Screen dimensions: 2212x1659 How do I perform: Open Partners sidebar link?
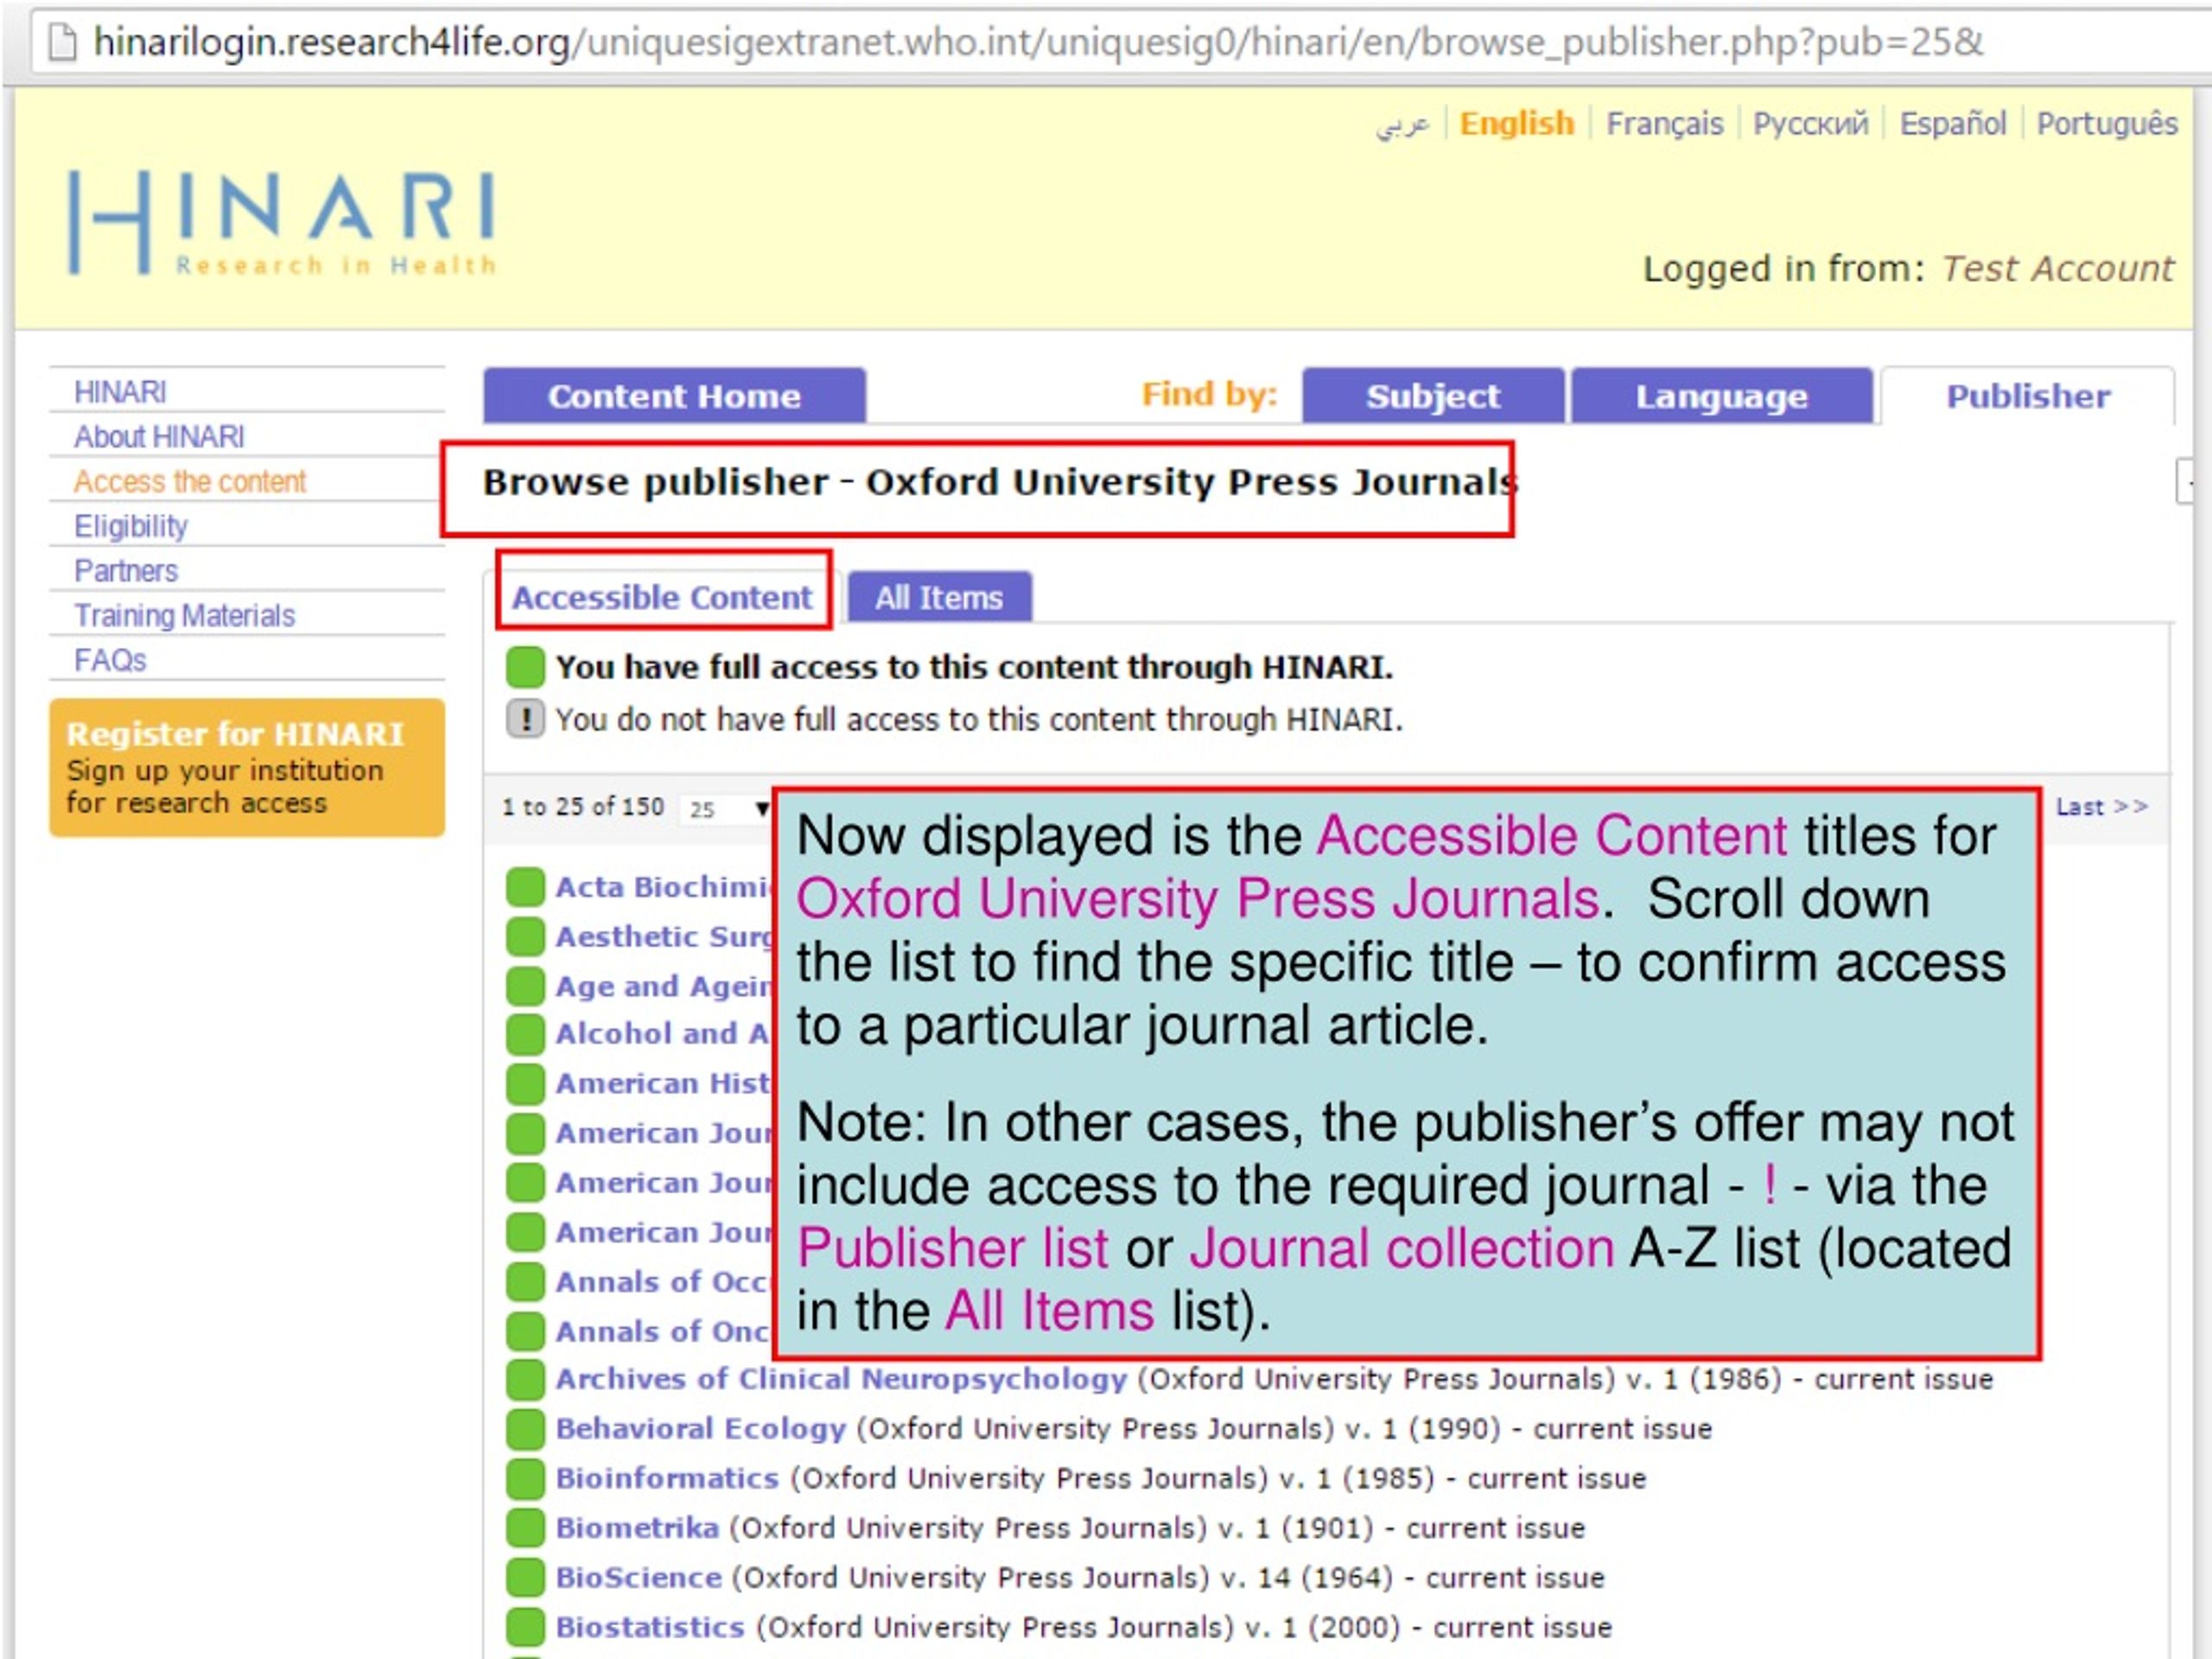[126, 571]
